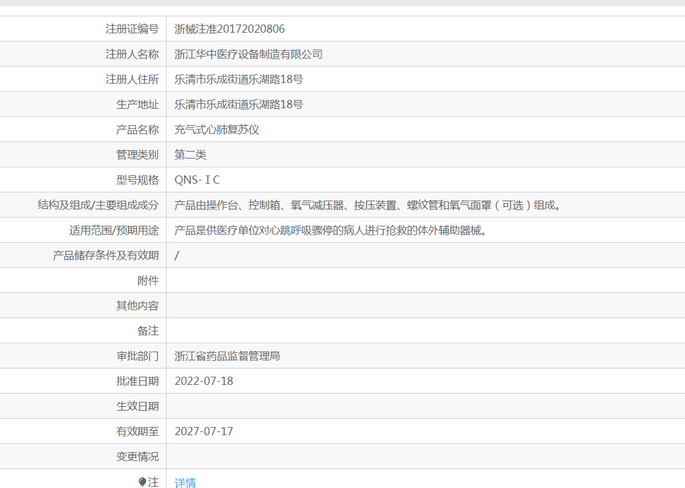Click the model value QNS-ⅠC

tap(197, 180)
